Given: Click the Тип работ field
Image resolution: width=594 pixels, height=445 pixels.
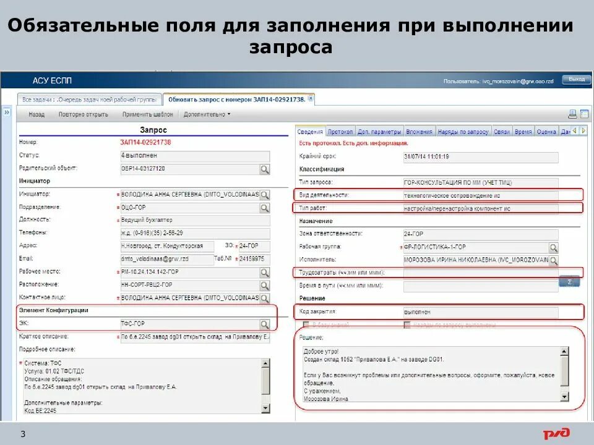Looking at the screenshot, I should (481, 209).
